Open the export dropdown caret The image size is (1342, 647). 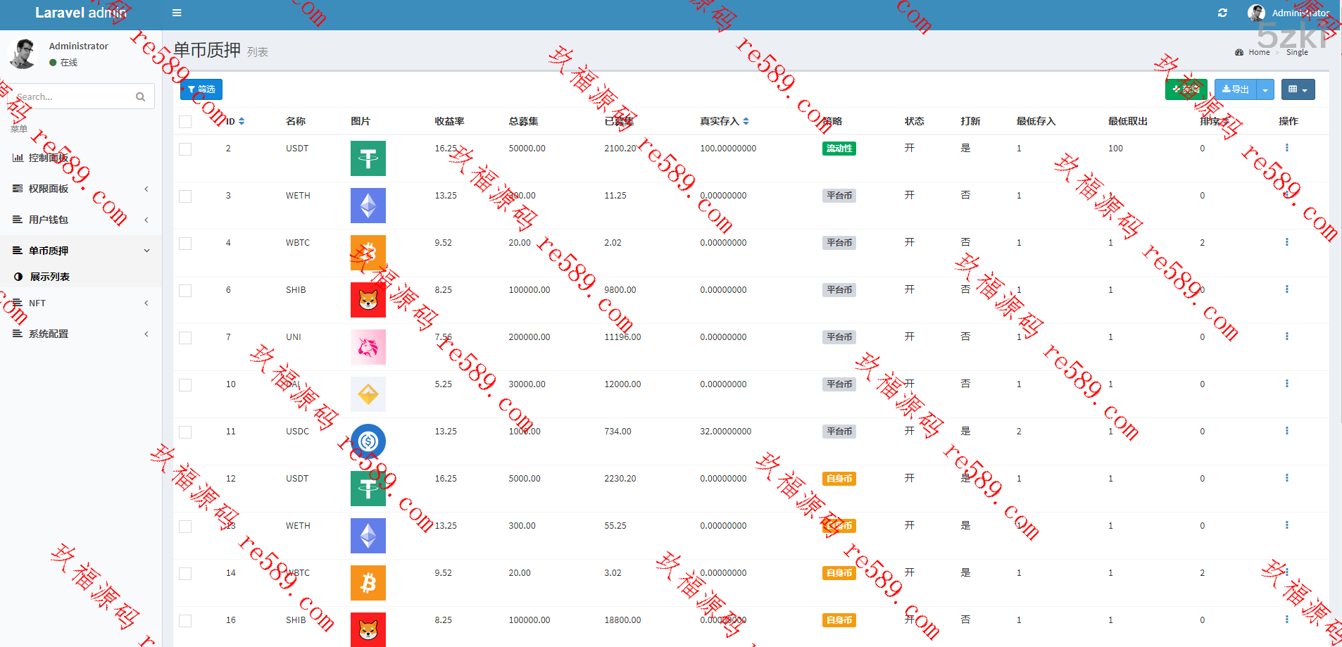pos(1265,89)
